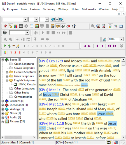
Task: Click Strong's number H4872 after Moses
Action: pyautogui.click(x=86, y=61)
